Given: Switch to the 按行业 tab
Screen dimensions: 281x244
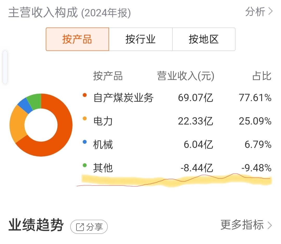Looking at the screenshot, I should point(141,39).
